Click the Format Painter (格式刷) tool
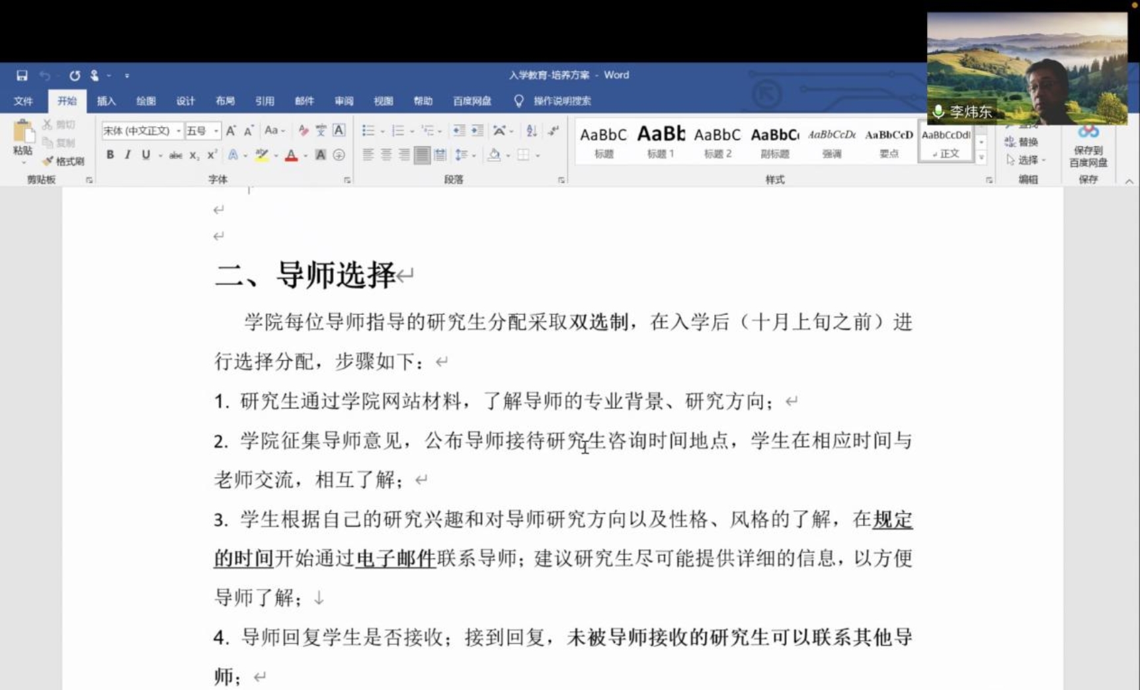 coord(64,161)
